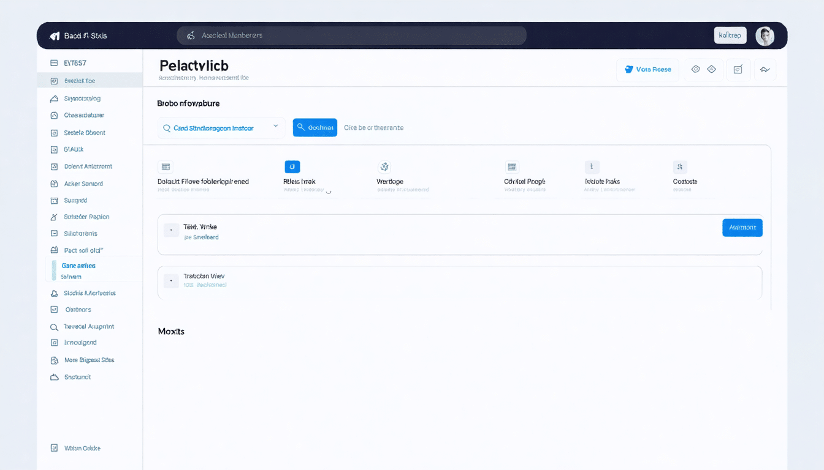The image size is (824, 470).
Task: Click the Pelactvlicb page title
Action: pyautogui.click(x=193, y=65)
